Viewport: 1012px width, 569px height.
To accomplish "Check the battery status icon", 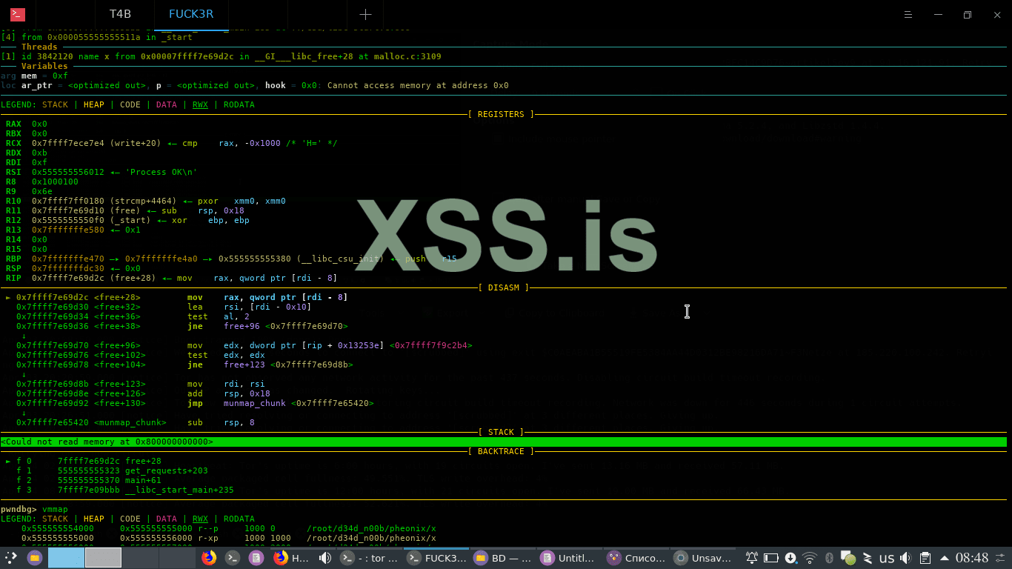I will pos(771,558).
